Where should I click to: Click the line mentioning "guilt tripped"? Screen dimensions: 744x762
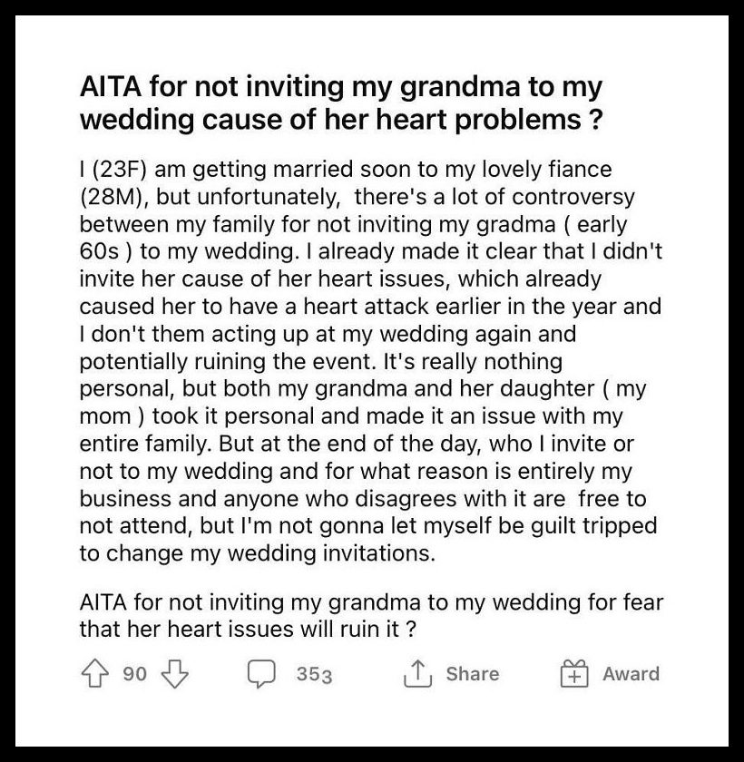368,526
